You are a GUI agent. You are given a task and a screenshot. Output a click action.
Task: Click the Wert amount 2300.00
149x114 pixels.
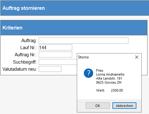[117, 90]
